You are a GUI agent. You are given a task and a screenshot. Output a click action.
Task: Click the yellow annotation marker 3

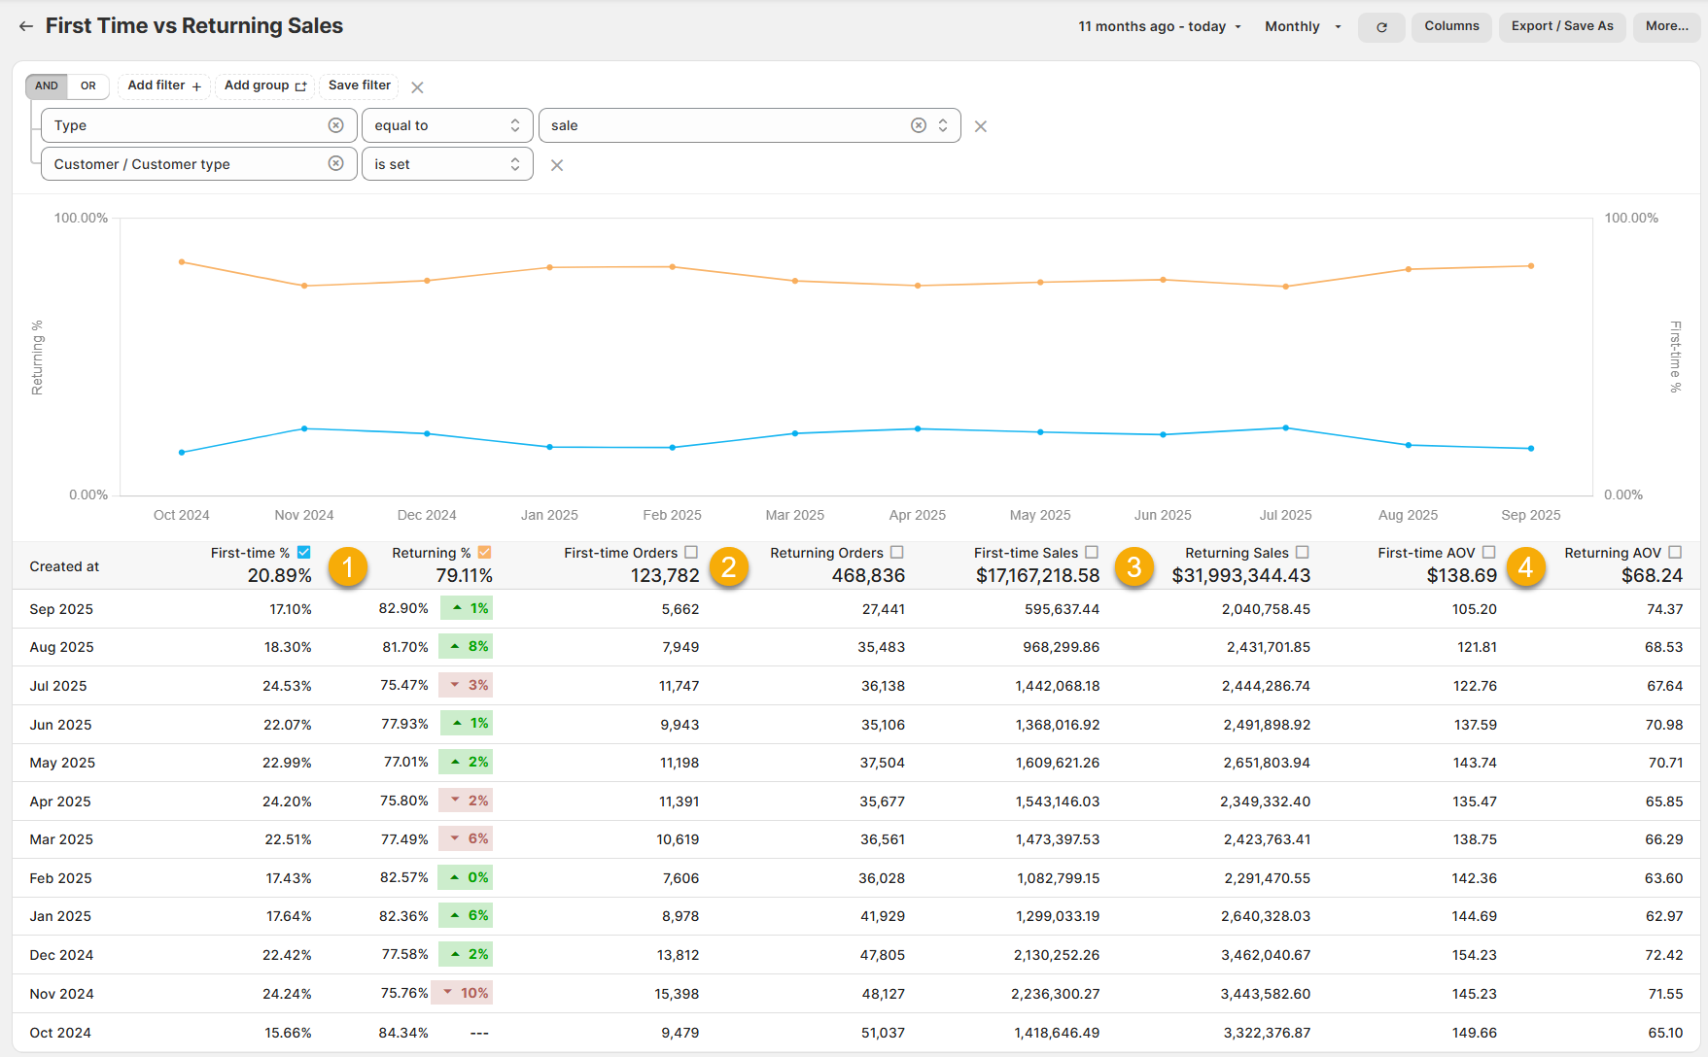pos(1133,566)
